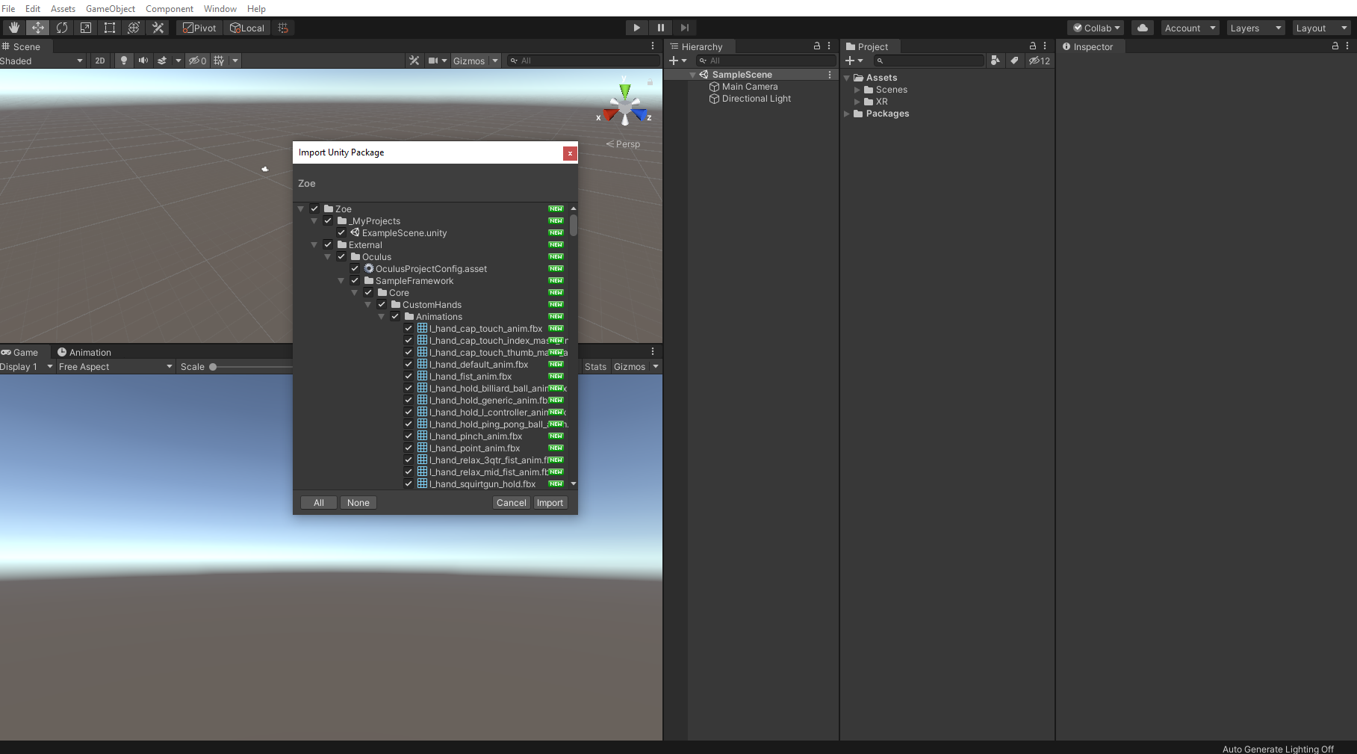Open the GameObject menu
Viewport: 1357px width, 754px height.
coord(111,8)
